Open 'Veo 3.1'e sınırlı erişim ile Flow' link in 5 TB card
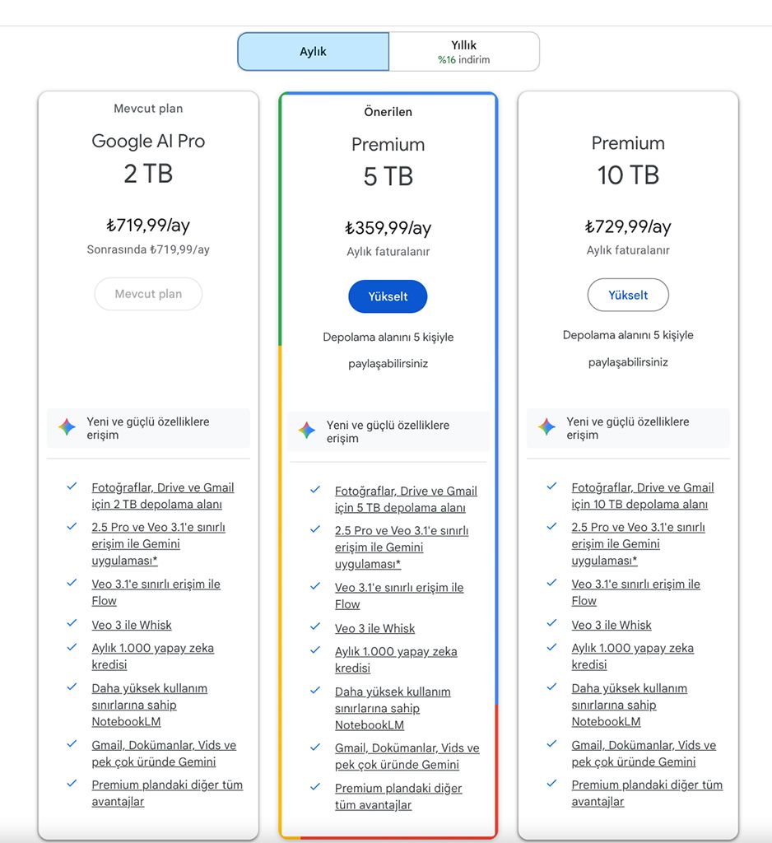Viewport: 772px width, 843px height. pos(398,595)
